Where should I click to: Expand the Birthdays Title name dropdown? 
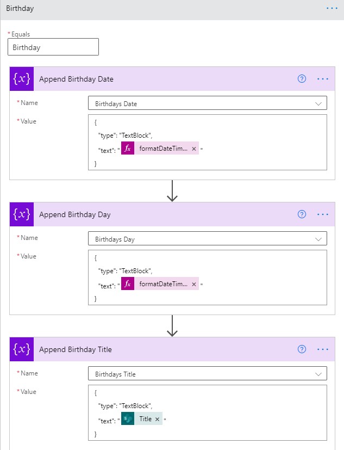point(318,374)
